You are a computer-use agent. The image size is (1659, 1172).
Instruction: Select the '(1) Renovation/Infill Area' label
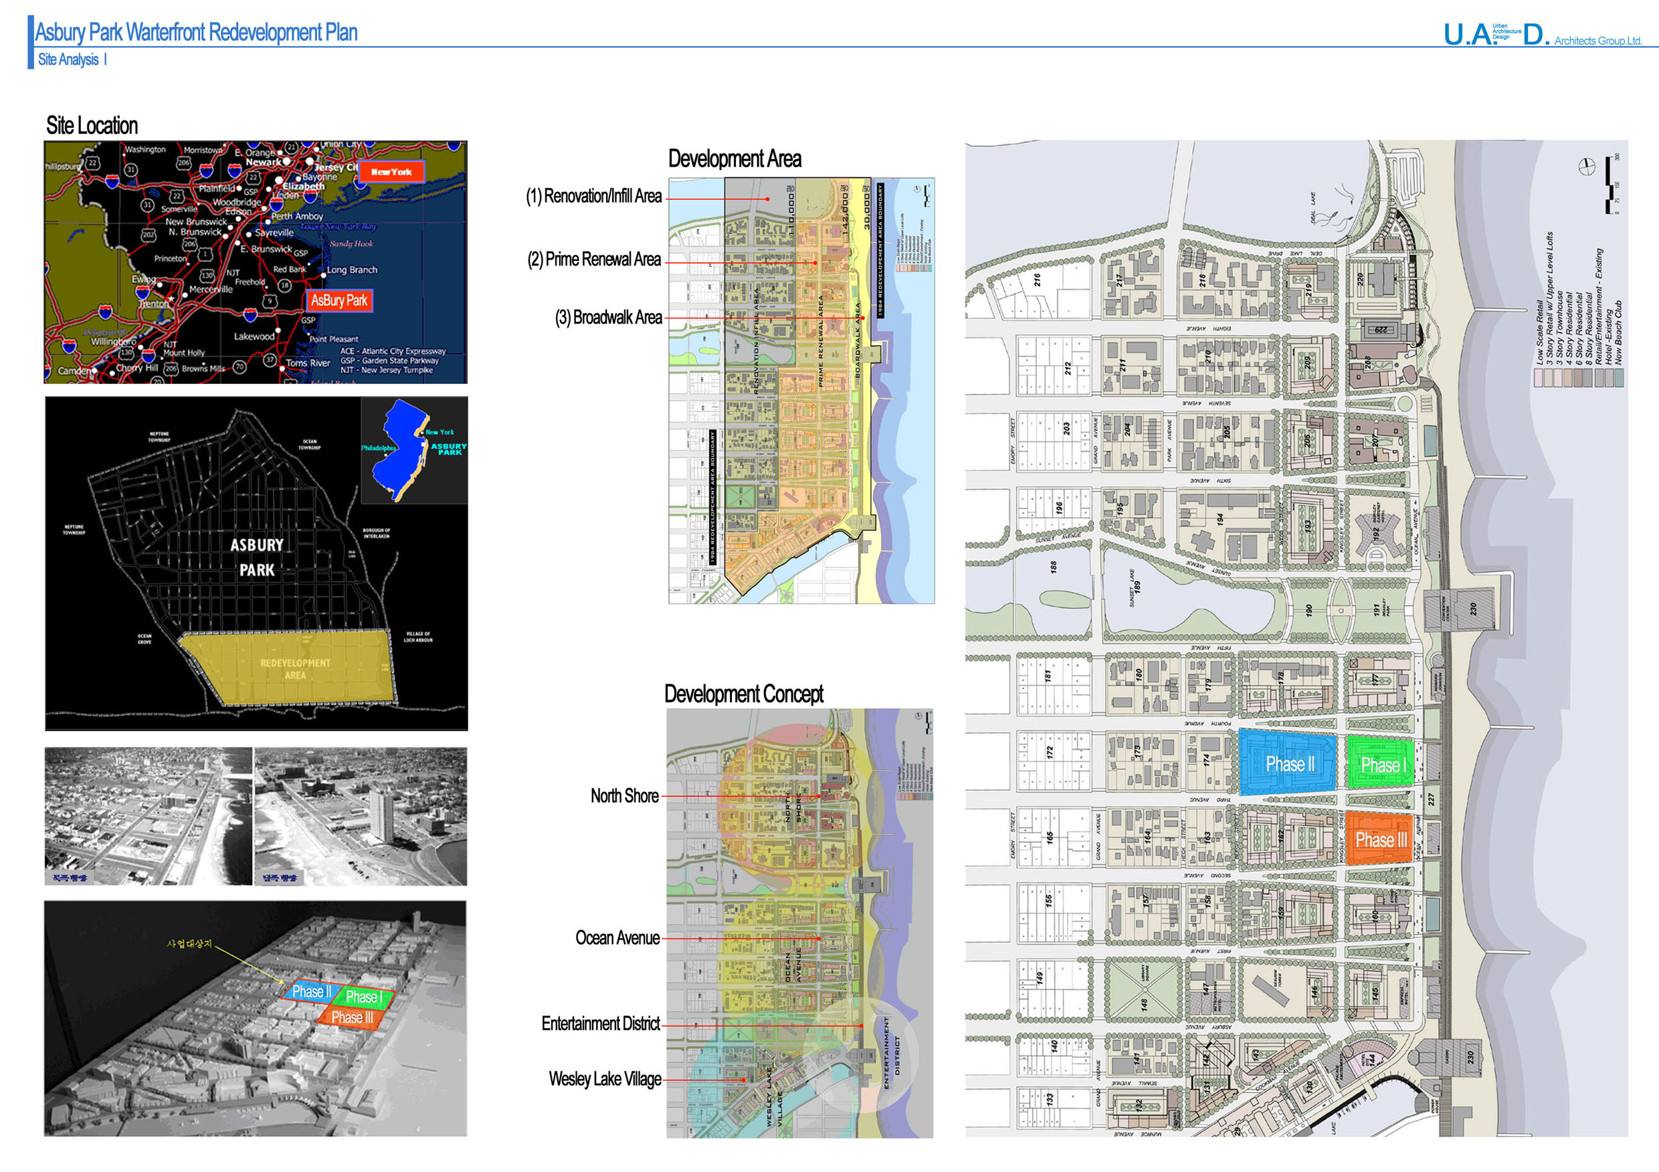[593, 196]
